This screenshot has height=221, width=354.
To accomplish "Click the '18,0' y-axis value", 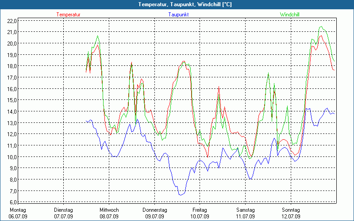I will [x=12, y=66].
